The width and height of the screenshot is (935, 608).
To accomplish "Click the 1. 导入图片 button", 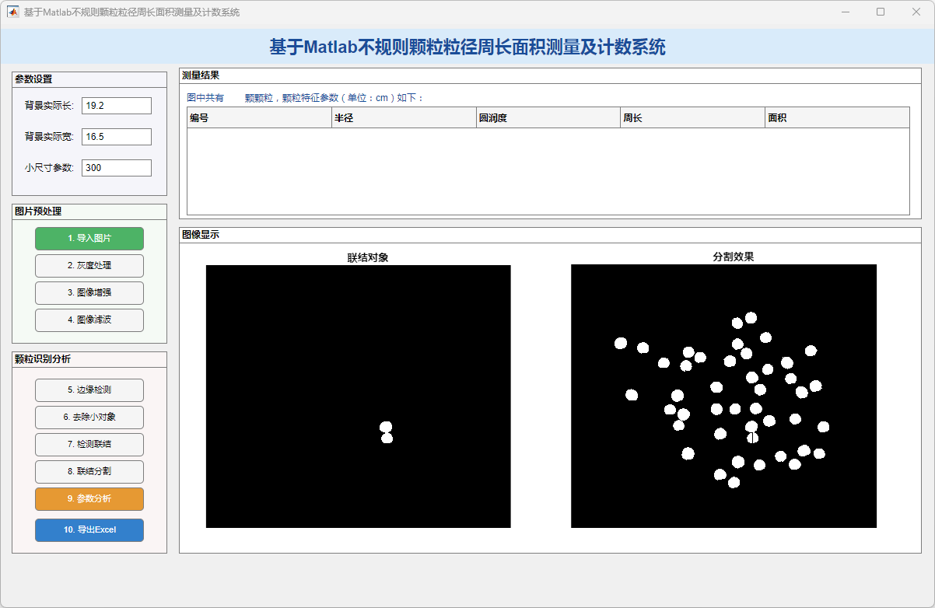I will 89,239.
